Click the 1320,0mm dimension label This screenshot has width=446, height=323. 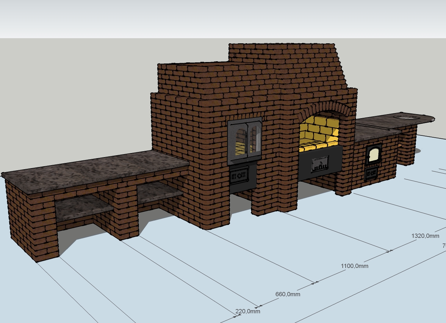click(425, 236)
